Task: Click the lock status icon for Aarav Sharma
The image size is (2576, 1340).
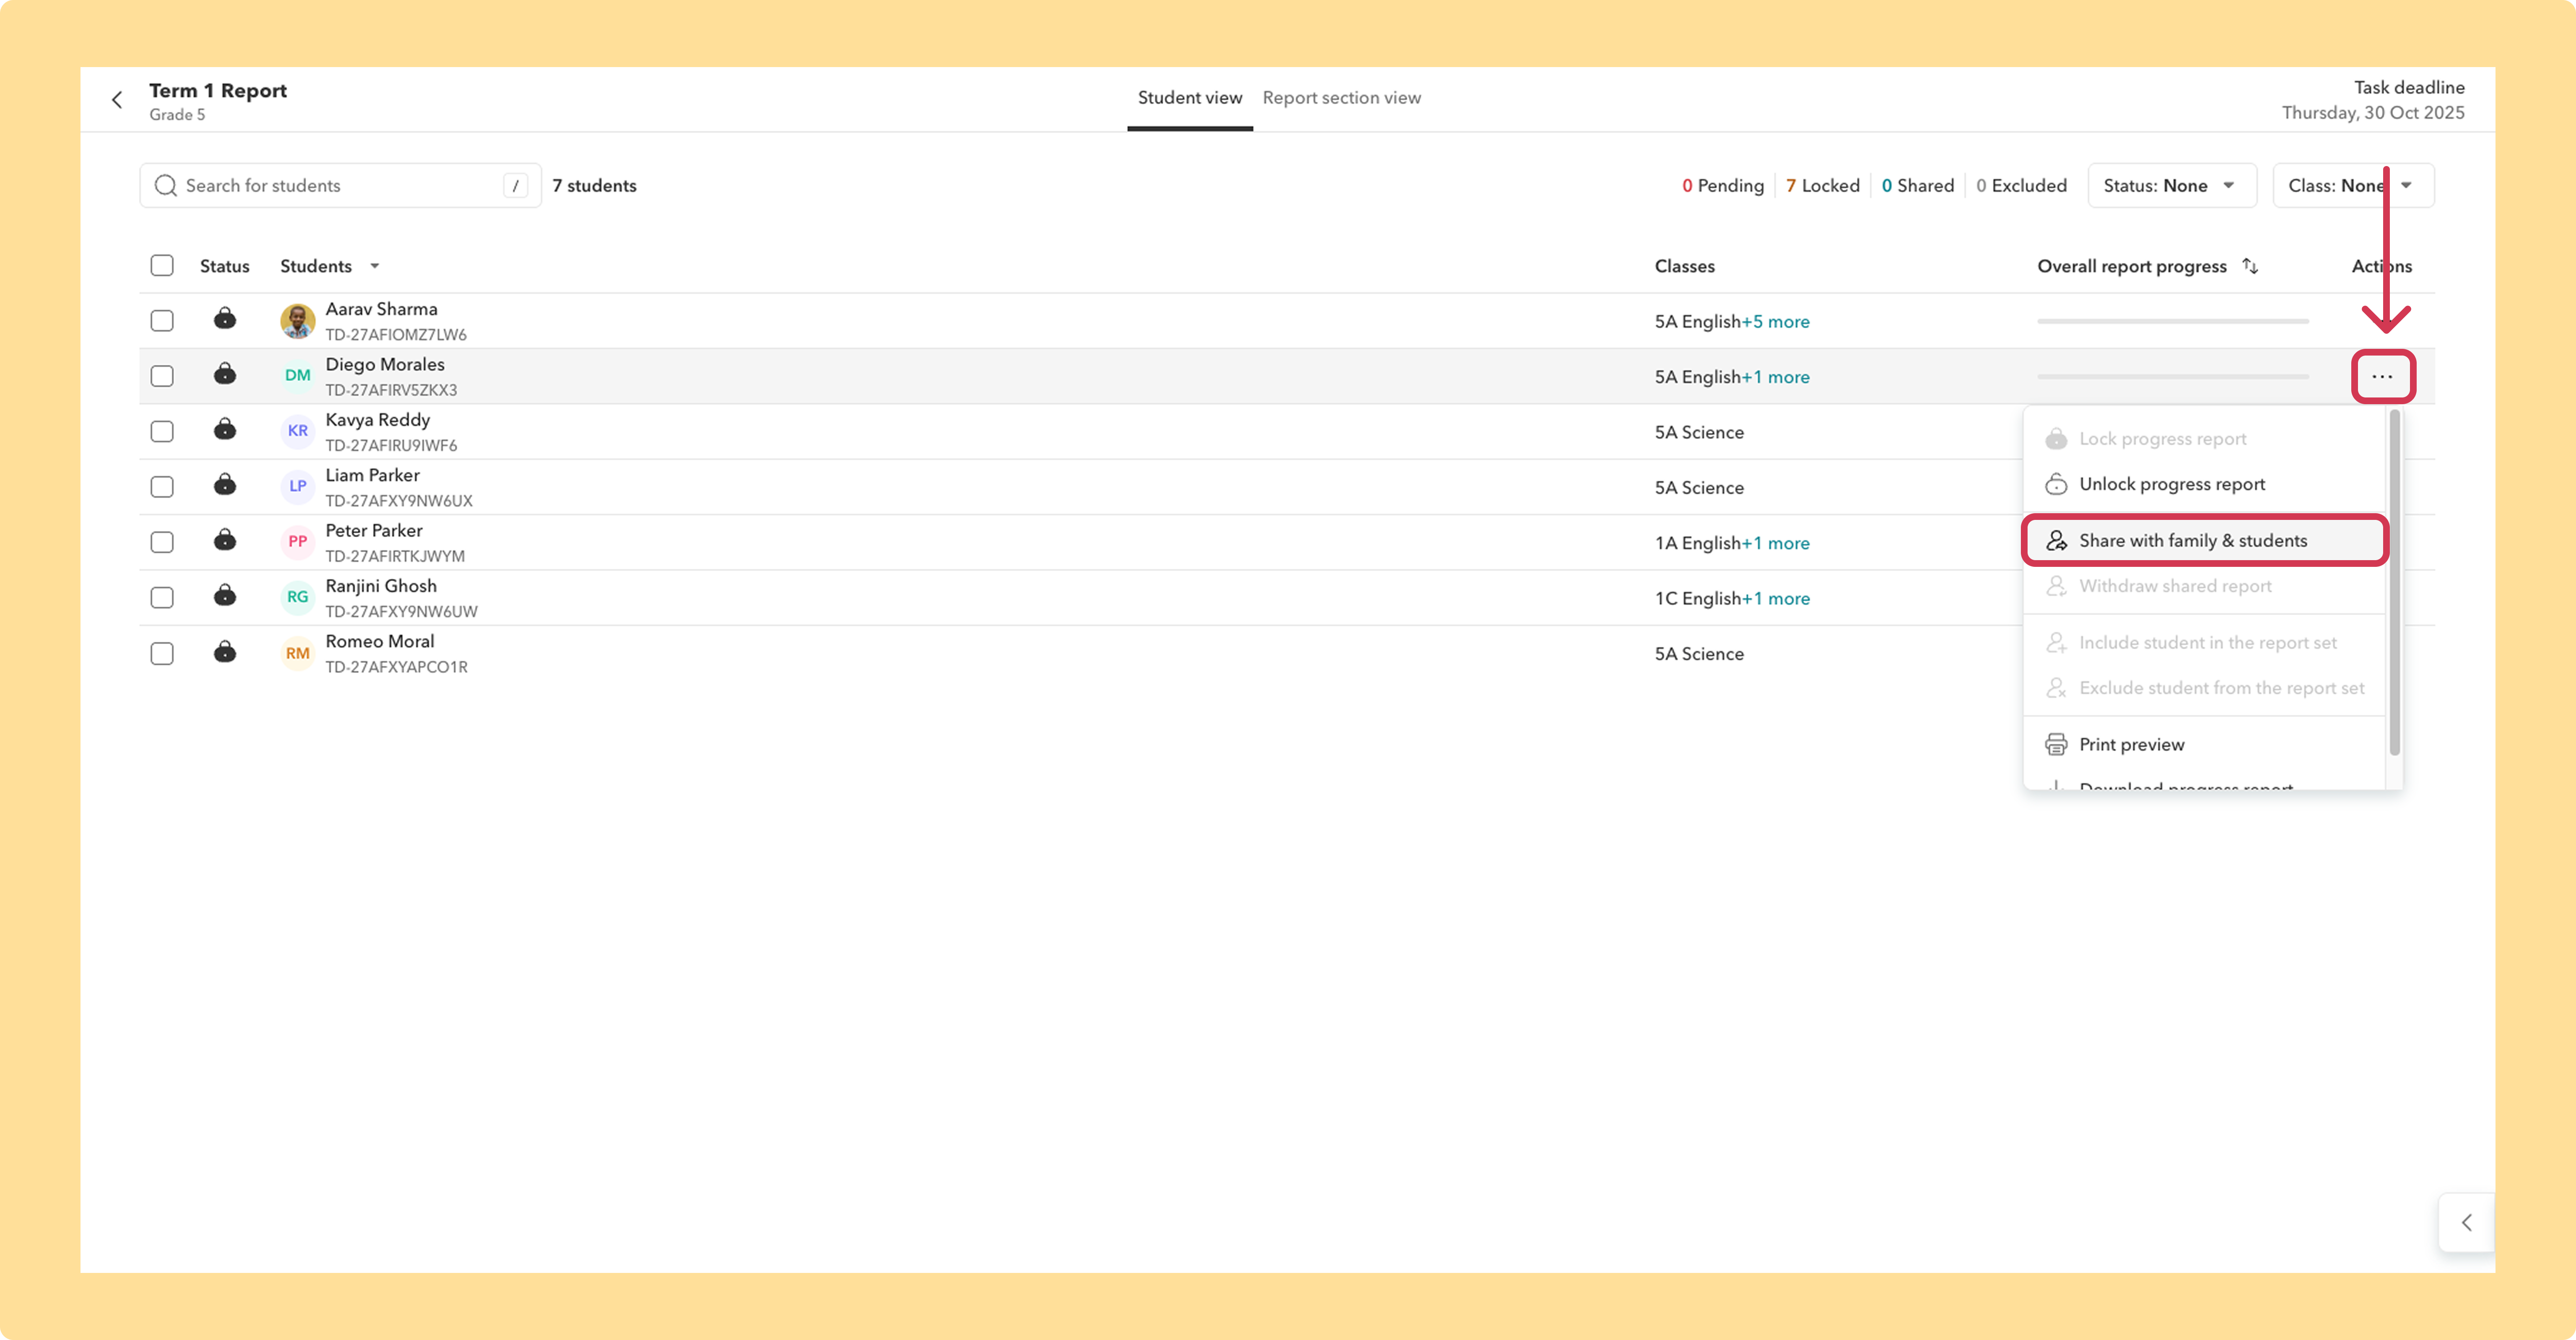Action: click(225, 319)
